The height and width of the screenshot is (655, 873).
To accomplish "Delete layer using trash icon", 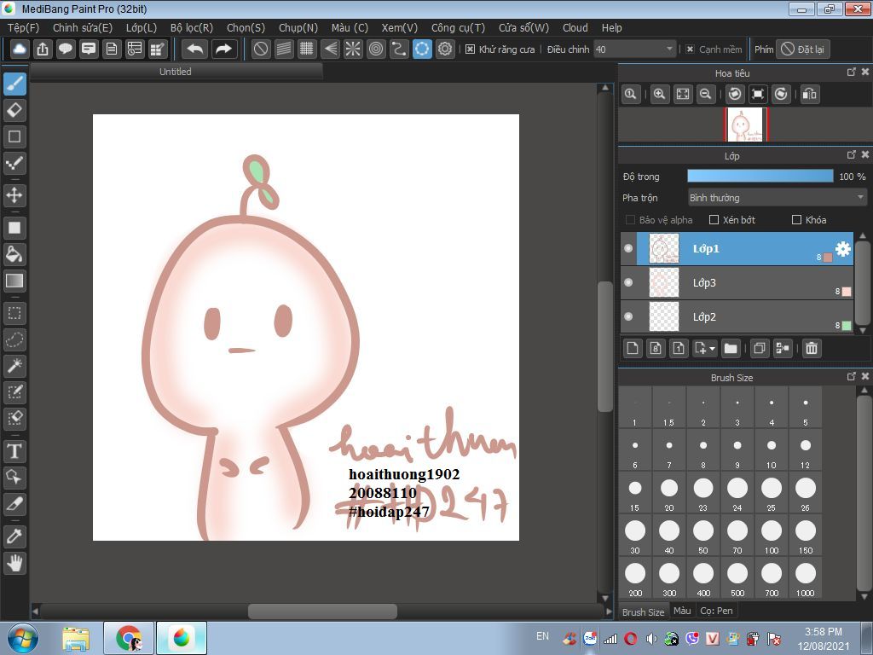I will pos(812,348).
